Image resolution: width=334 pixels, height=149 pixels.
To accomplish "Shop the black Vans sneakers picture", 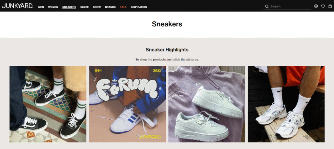I will pos(48,104).
